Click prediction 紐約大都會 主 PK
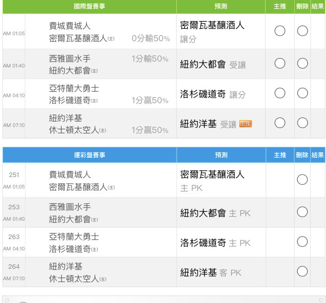The width and height of the screenshot is (326, 303). coord(215,213)
